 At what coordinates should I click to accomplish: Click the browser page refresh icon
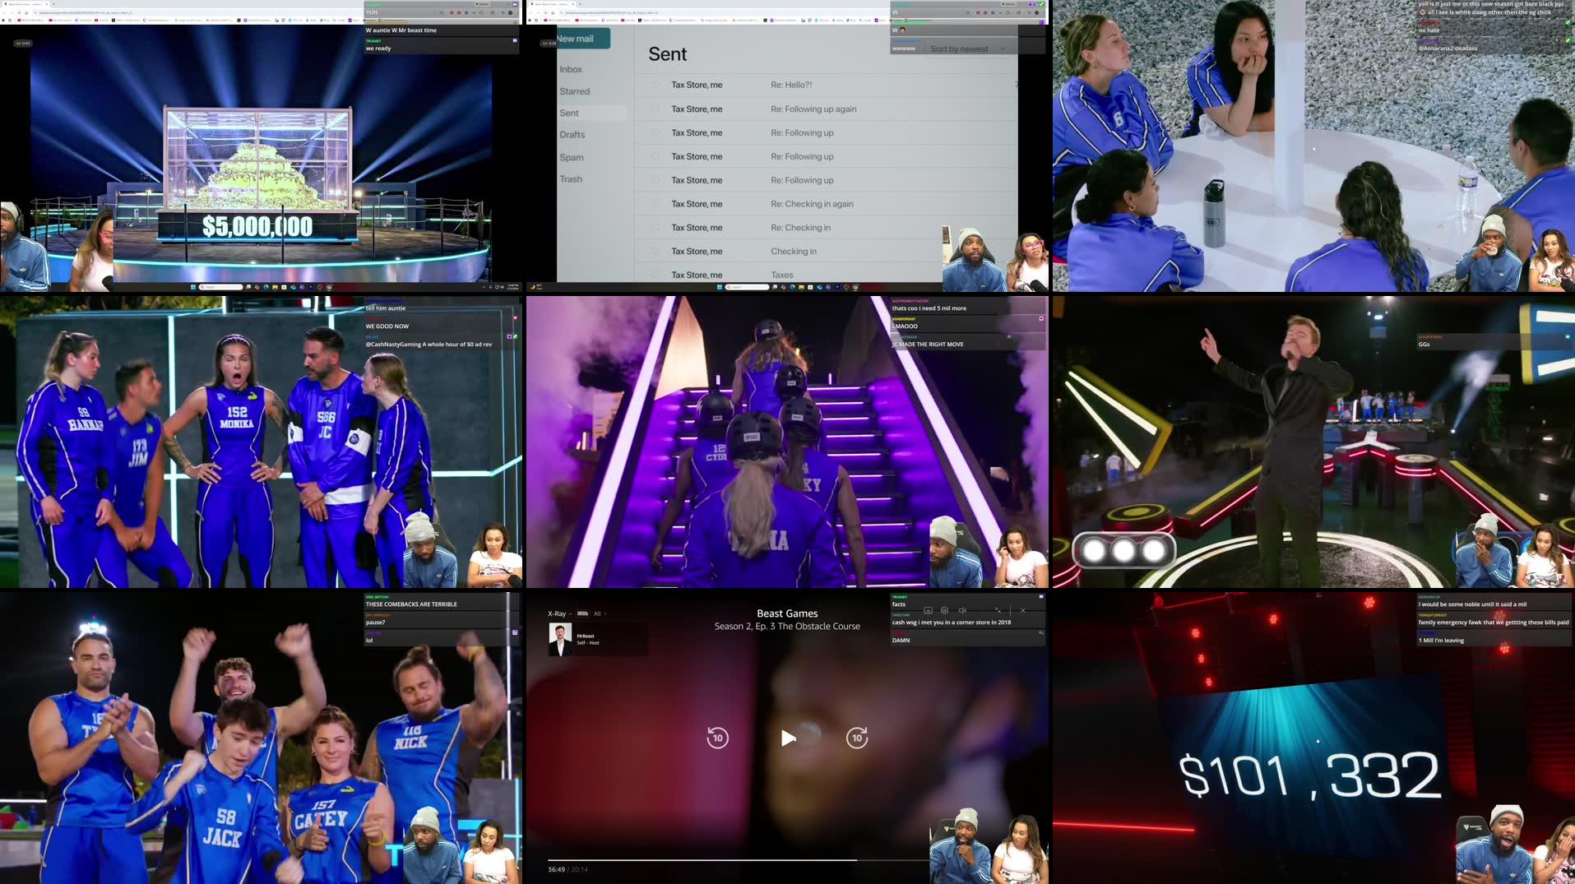click(545, 13)
